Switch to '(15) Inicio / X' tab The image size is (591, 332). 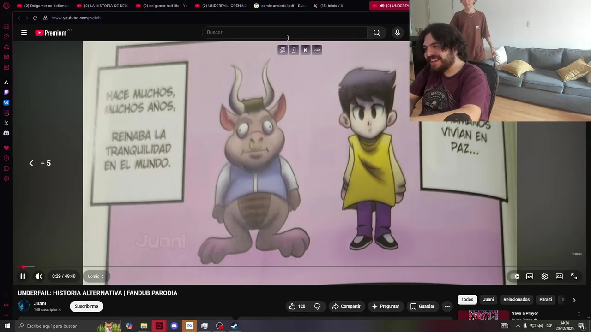[x=339, y=6]
